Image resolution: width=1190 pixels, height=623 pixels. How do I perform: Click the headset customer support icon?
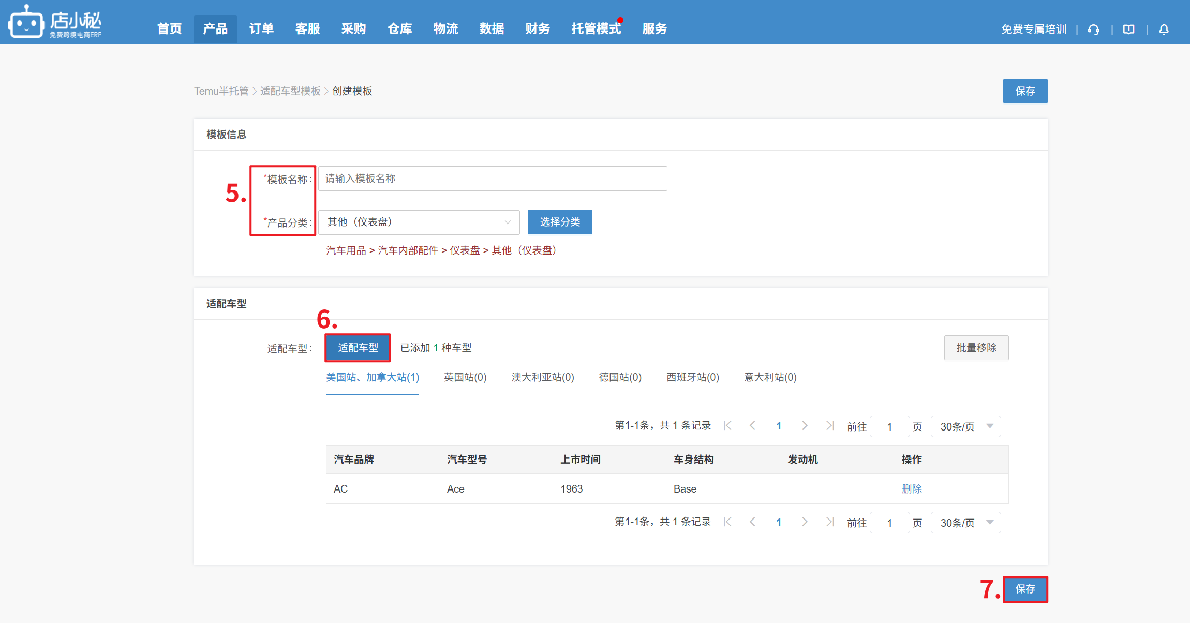click(x=1093, y=29)
